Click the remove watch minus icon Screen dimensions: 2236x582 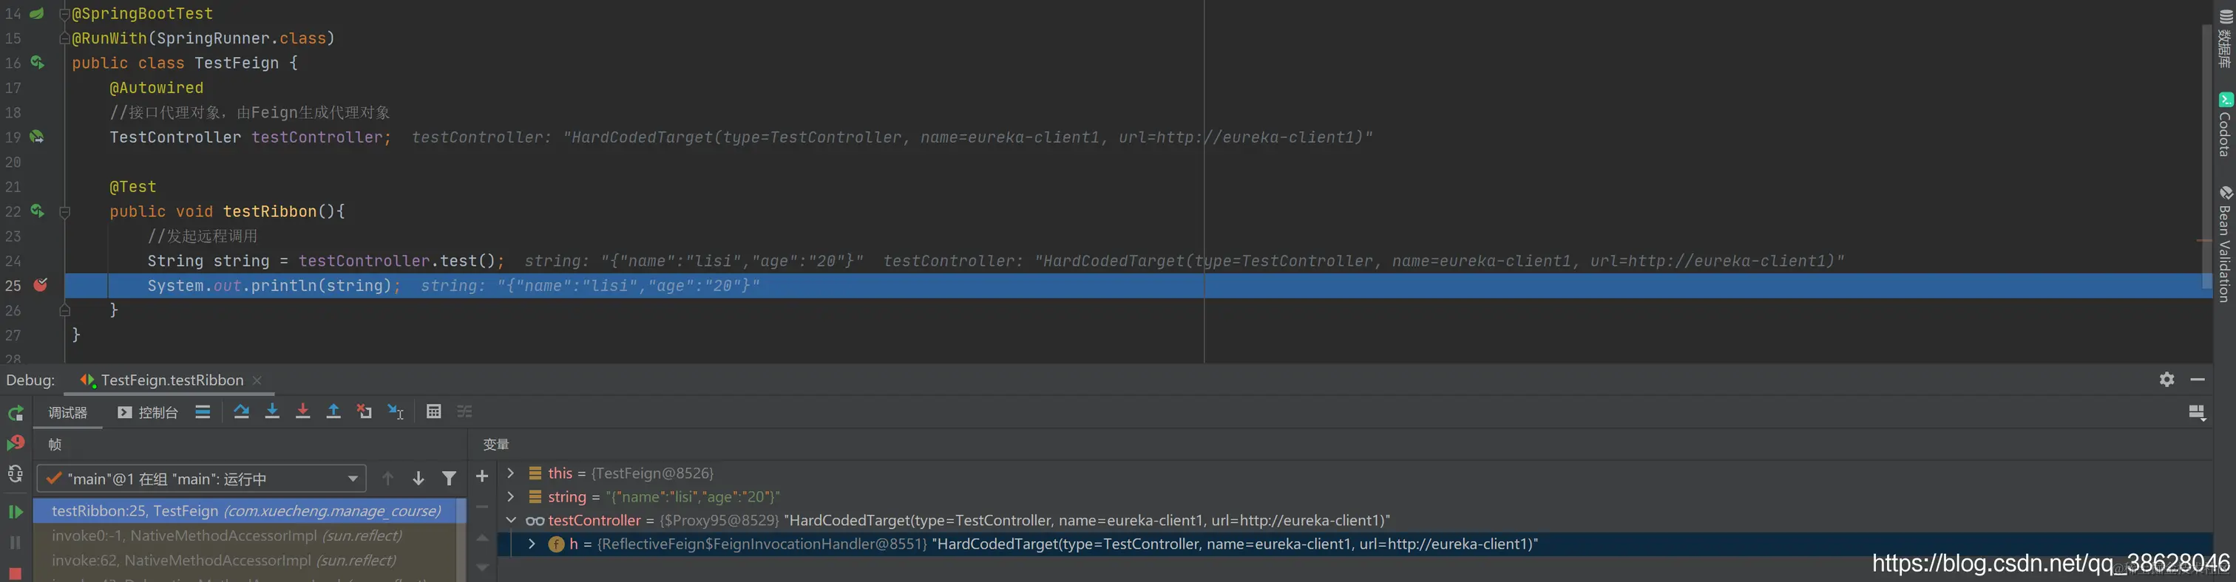[483, 507]
